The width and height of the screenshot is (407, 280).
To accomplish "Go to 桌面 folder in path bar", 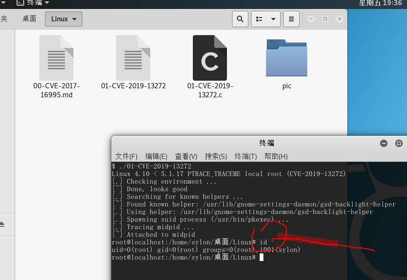I will (29, 19).
